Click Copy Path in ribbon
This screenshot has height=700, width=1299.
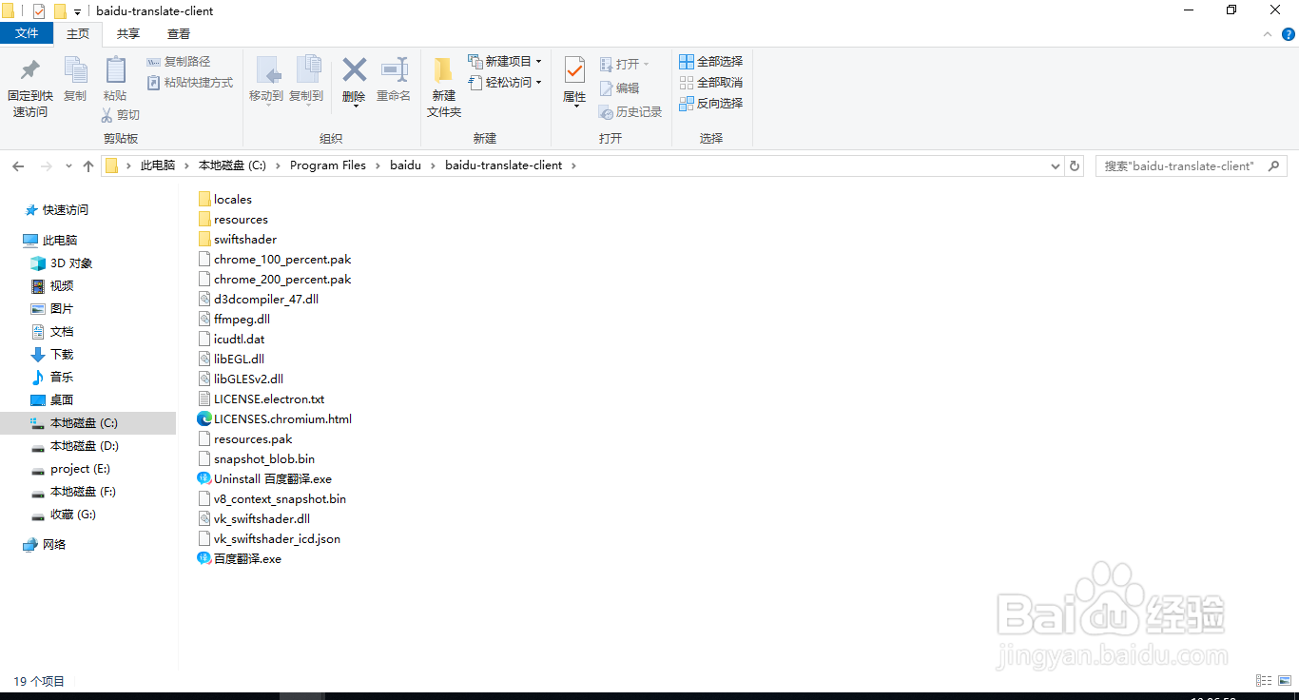(x=179, y=62)
